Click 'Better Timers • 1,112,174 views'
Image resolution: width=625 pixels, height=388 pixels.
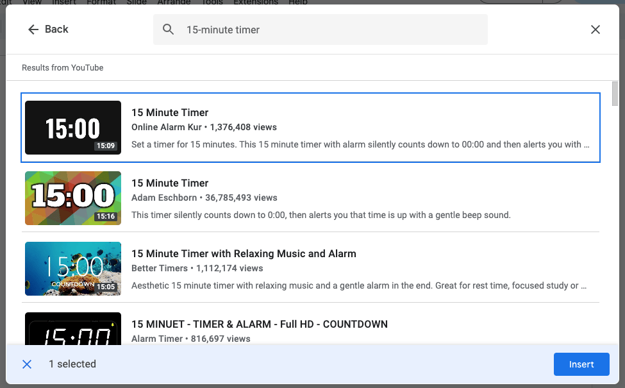point(197,268)
